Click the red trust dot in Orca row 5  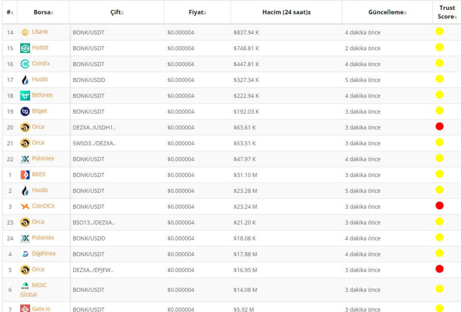(439, 269)
